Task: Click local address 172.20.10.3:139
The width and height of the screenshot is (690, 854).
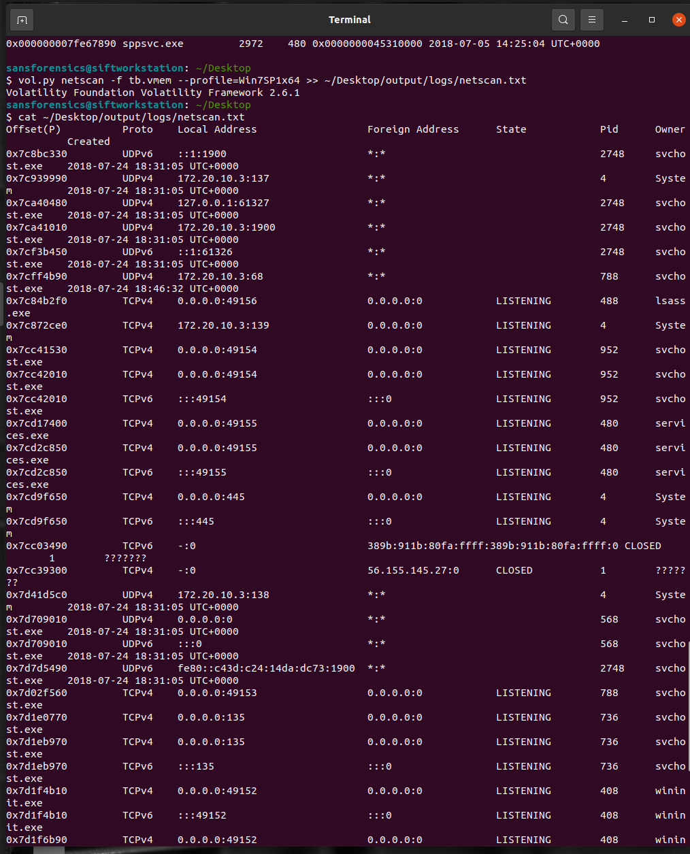Action: point(223,325)
